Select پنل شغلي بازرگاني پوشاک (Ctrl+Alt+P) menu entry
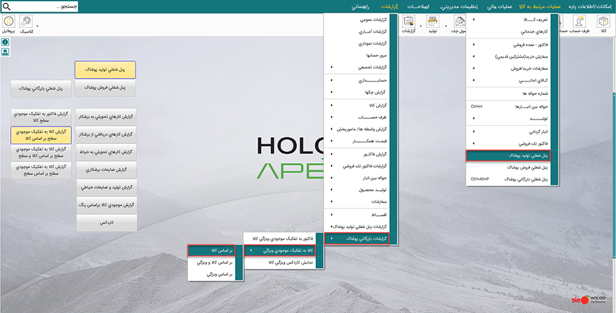 click(509, 179)
